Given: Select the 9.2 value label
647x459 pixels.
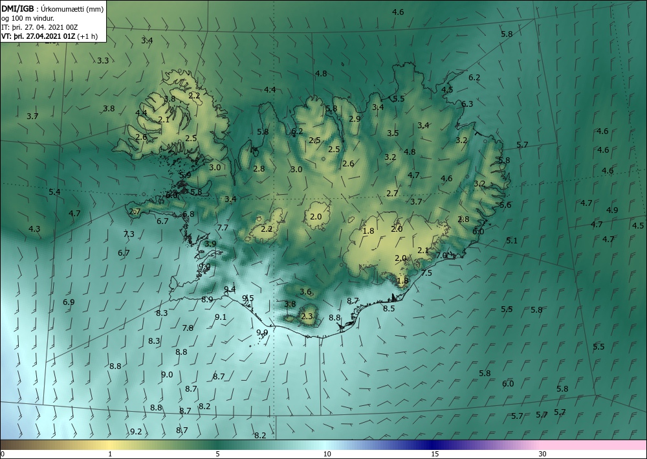Looking at the screenshot, I should point(136,432).
